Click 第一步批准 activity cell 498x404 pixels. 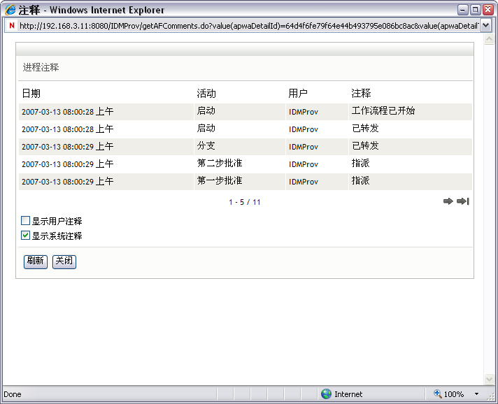220,180
